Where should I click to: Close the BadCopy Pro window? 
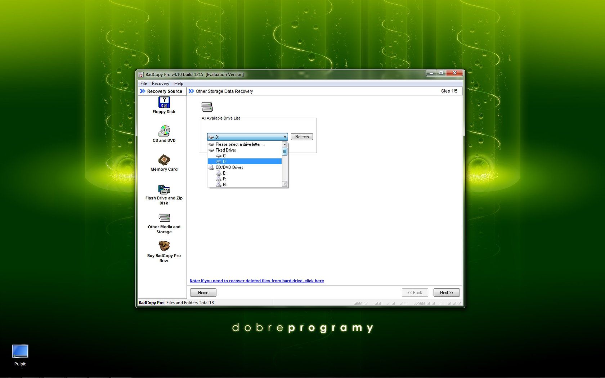point(454,73)
